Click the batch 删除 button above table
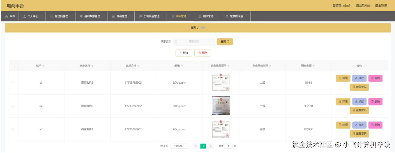The image size is (395, 153). pyautogui.click(x=203, y=53)
